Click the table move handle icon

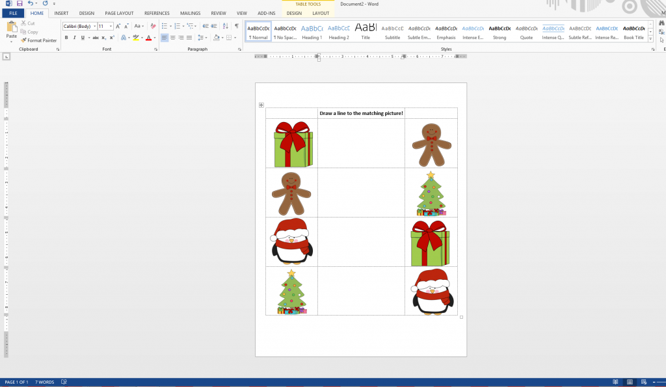[x=261, y=105]
